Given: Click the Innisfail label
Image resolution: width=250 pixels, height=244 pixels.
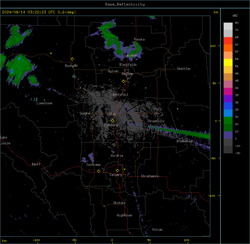Looking at the screenshot, I should pyautogui.click(x=120, y=94).
